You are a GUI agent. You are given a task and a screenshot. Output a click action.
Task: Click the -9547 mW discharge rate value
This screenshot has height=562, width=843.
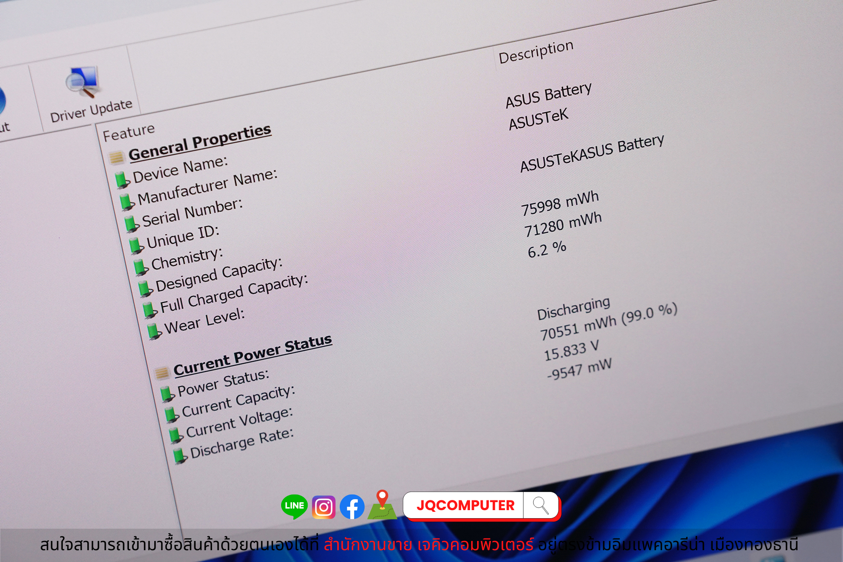(x=580, y=370)
